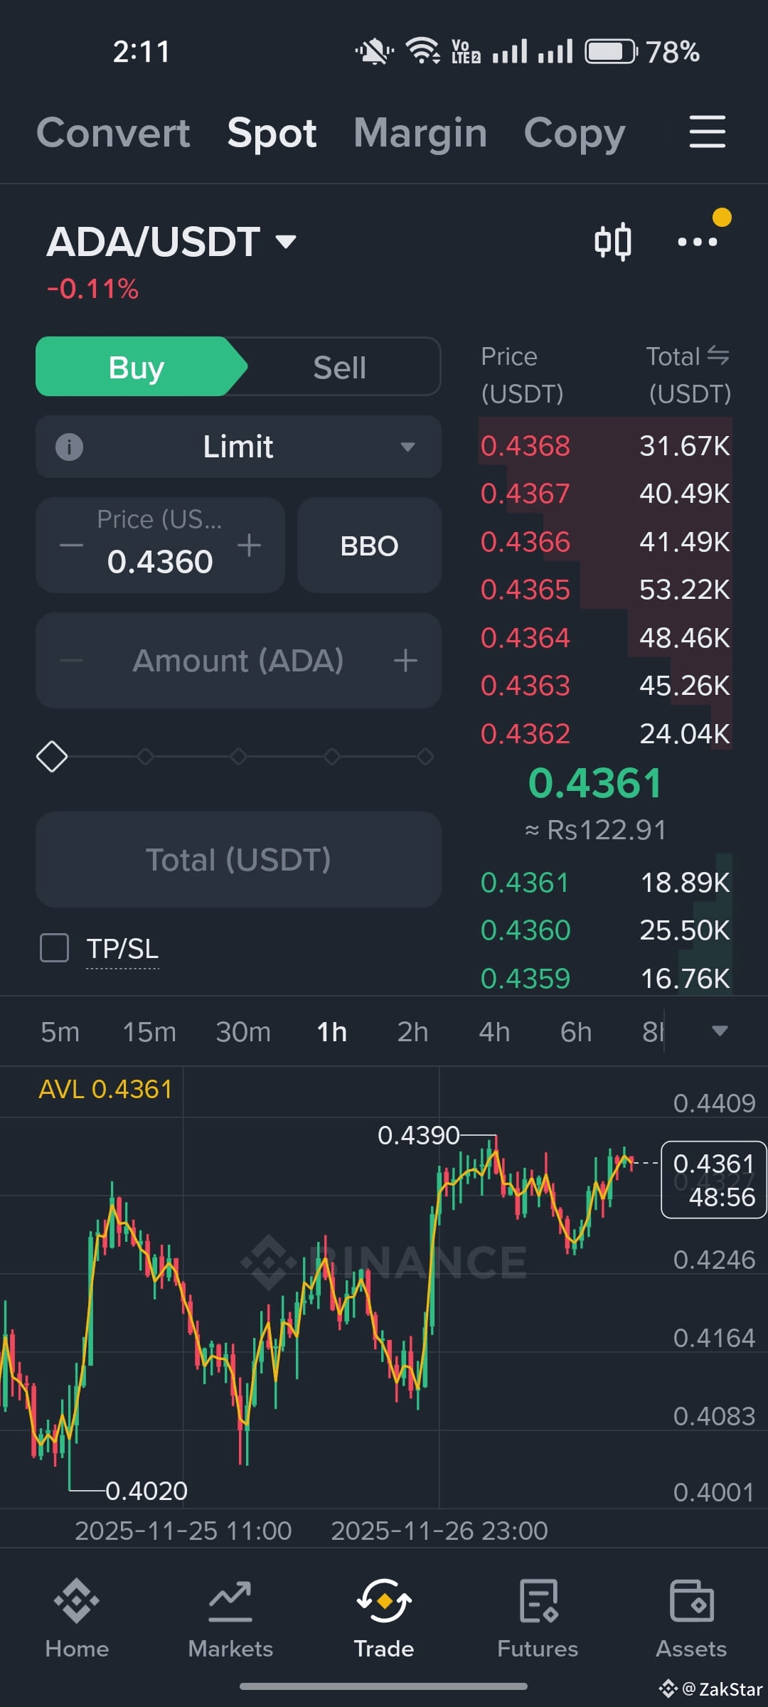Open Trade in bottom navigation

(x=384, y=1618)
